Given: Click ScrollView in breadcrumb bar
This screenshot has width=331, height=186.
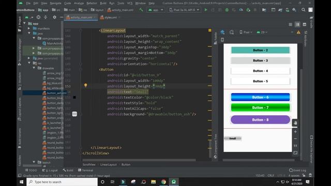Looking at the screenshot, I should [x=89, y=164].
